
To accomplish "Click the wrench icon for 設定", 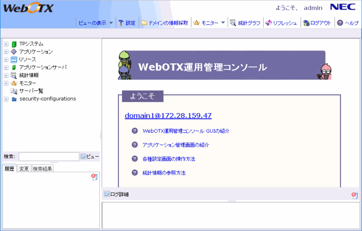I will point(121,23).
